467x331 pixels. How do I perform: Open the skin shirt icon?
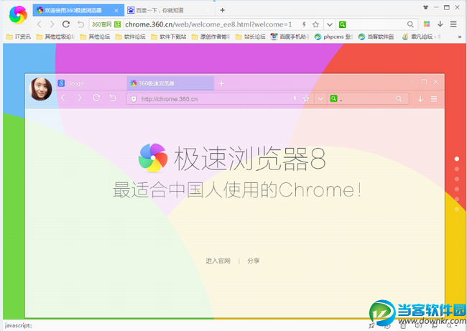tap(425, 7)
